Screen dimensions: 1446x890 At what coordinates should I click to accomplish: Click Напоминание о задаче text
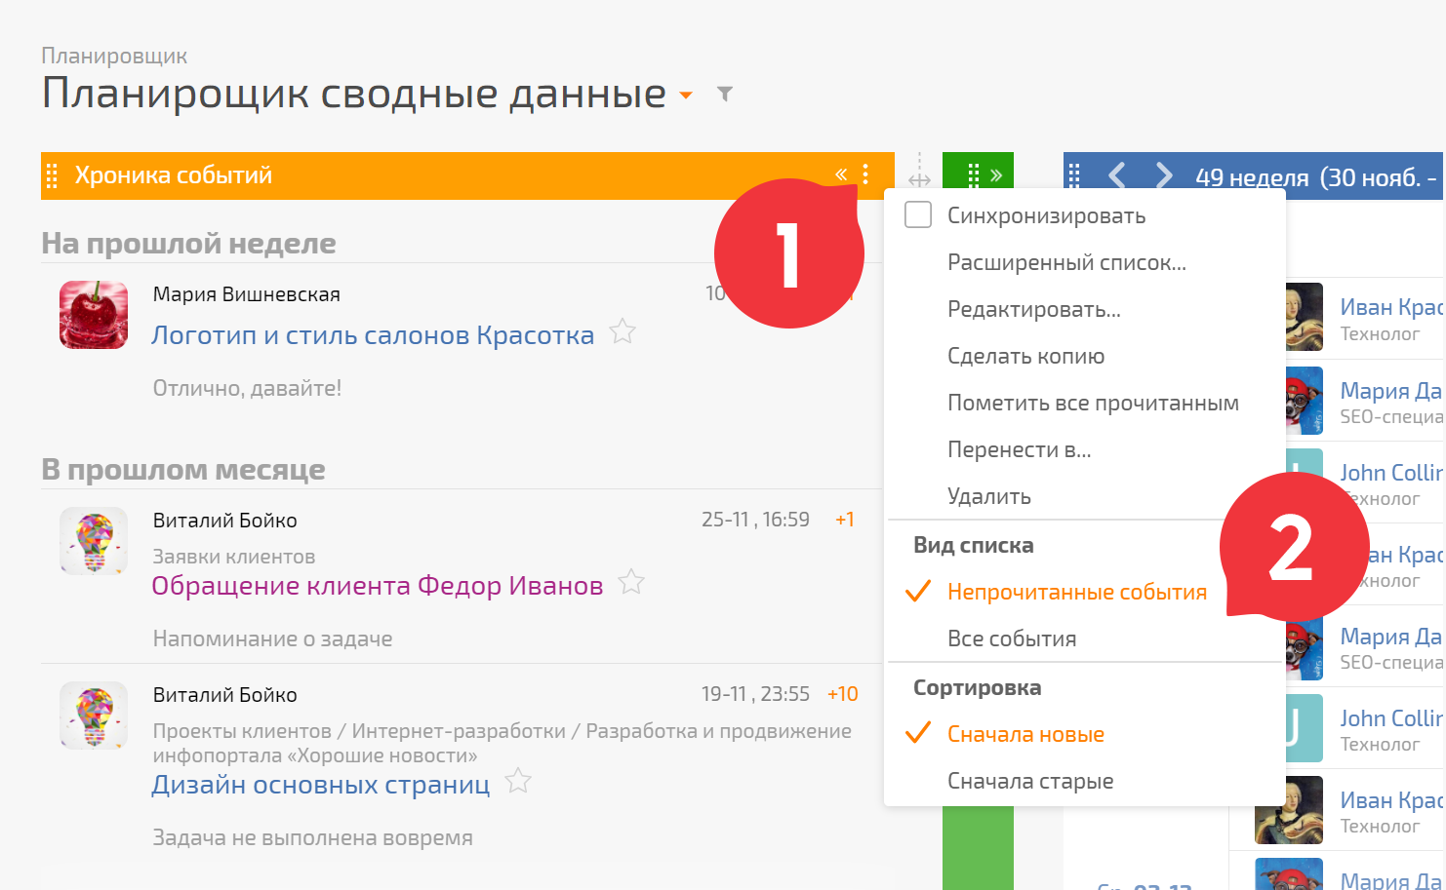pos(272,638)
